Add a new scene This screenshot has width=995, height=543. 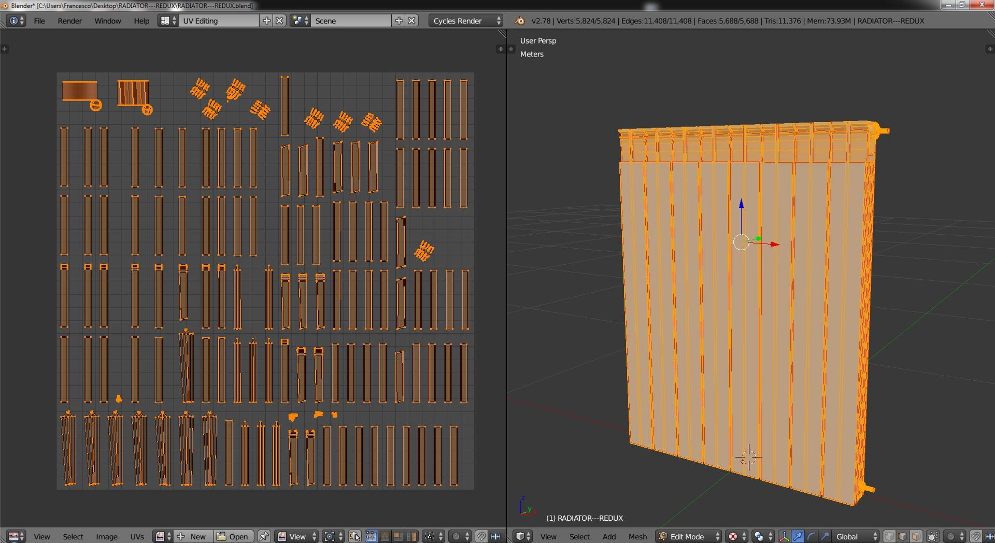(399, 21)
